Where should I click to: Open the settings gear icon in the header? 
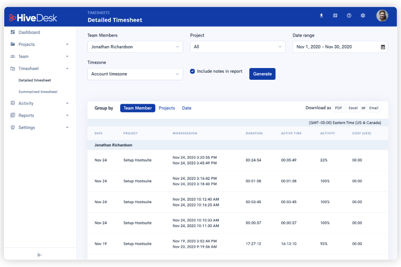click(x=362, y=15)
